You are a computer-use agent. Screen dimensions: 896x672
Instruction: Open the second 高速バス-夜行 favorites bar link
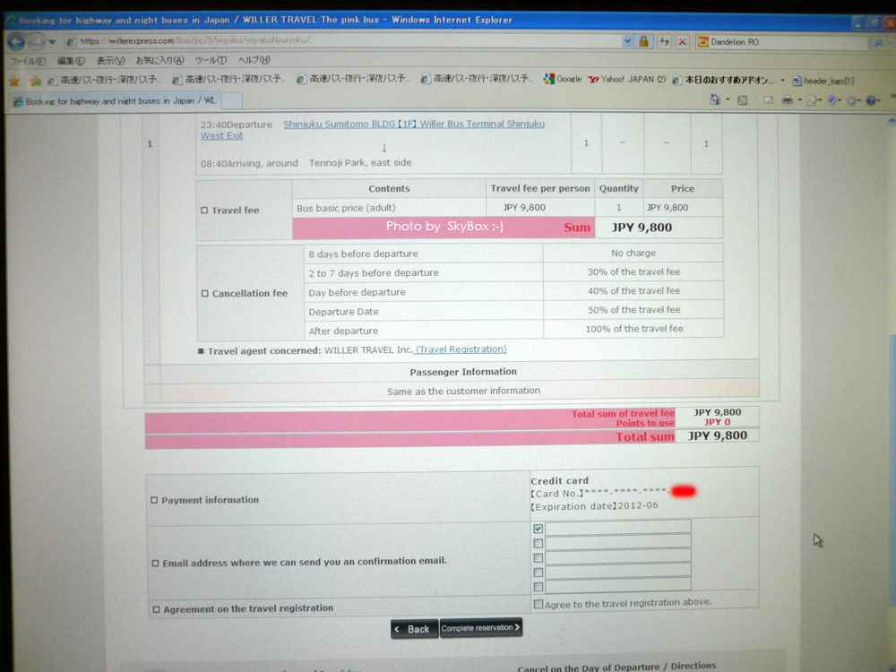click(228, 80)
